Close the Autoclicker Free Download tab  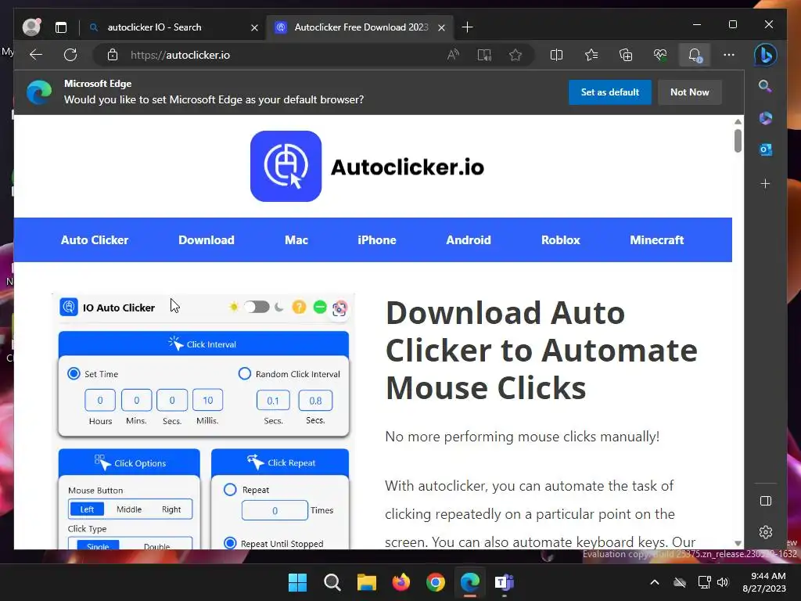click(x=441, y=27)
